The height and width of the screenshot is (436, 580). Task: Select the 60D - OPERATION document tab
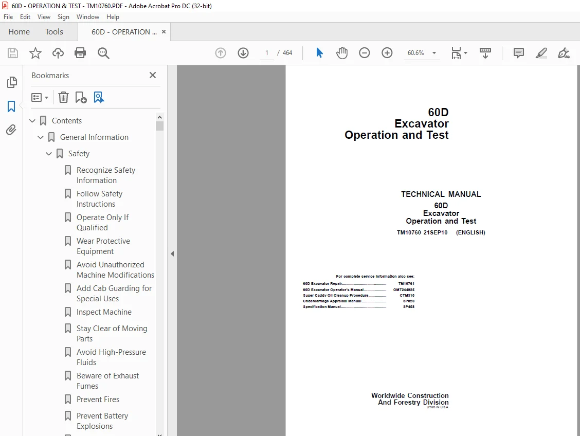[124, 32]
